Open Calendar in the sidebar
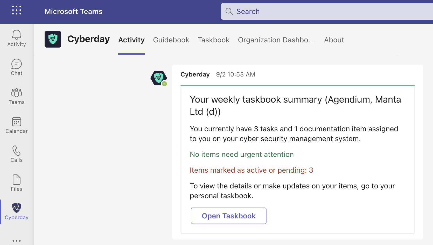433x245 pixels. 17,125
